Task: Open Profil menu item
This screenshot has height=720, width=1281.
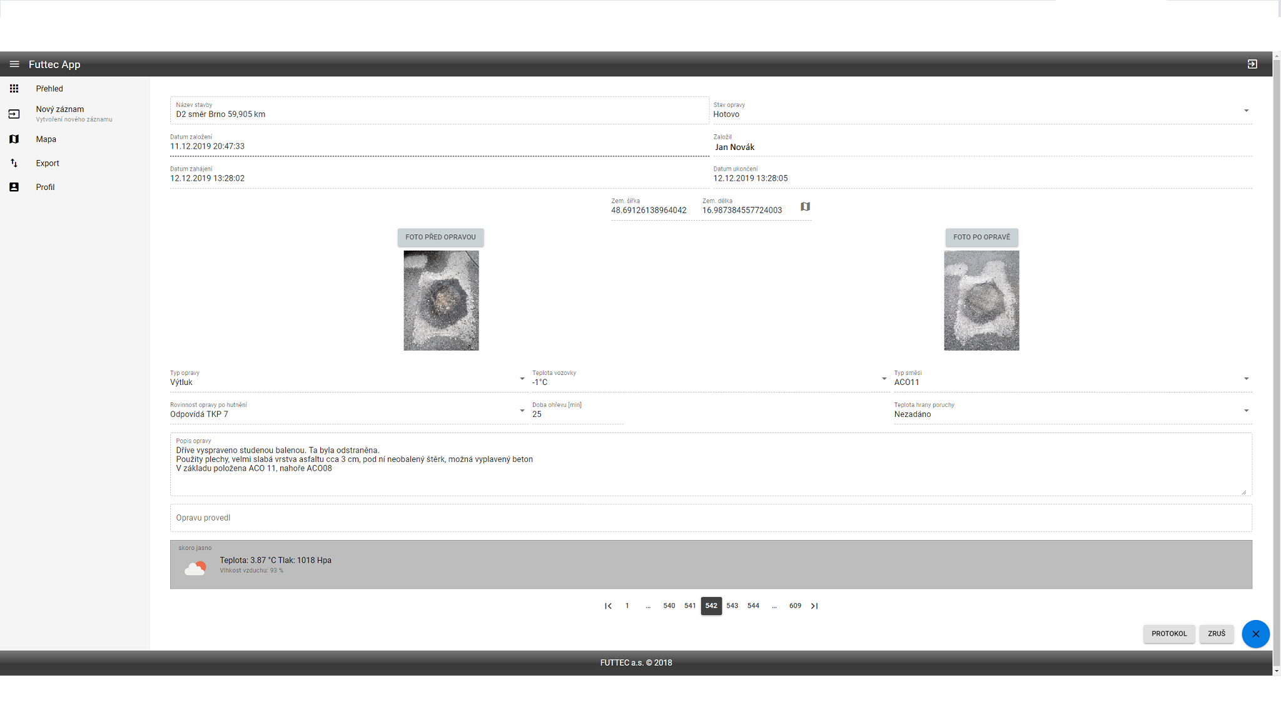Action: coord(75,187)
